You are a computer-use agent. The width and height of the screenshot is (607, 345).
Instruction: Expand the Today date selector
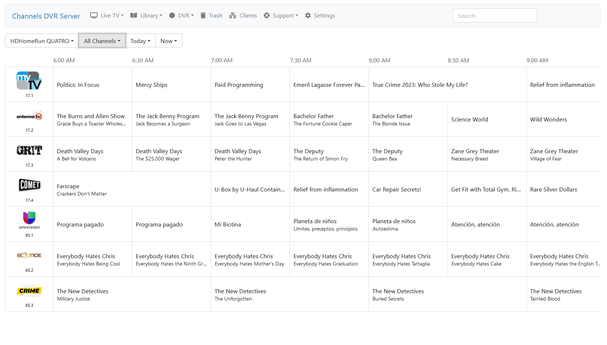click(140, 41)
